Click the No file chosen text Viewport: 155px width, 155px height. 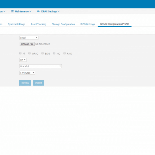pos(43,44)
